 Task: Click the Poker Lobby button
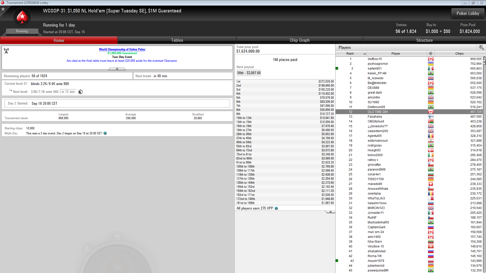468,13
